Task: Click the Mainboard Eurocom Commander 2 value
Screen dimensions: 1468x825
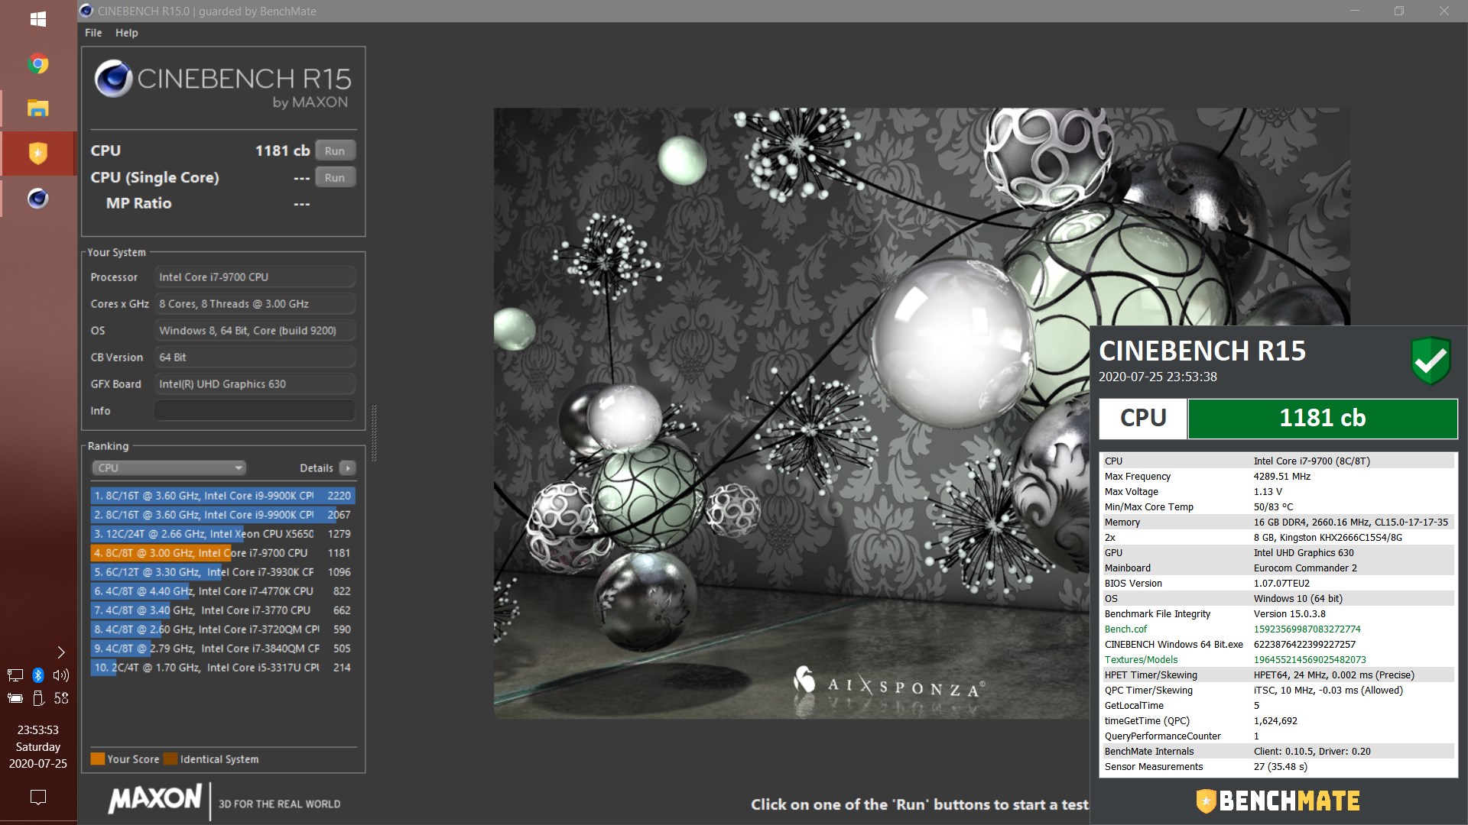Action: click(1305, 568)
